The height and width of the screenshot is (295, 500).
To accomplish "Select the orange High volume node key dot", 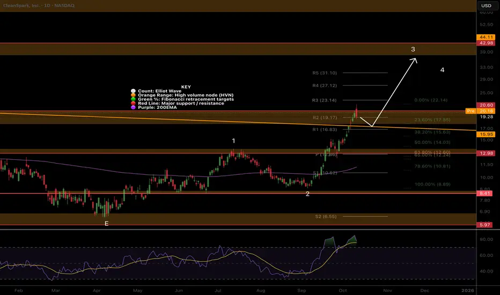I will point(133,95).
